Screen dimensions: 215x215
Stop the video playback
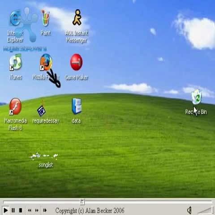(21, 211)
